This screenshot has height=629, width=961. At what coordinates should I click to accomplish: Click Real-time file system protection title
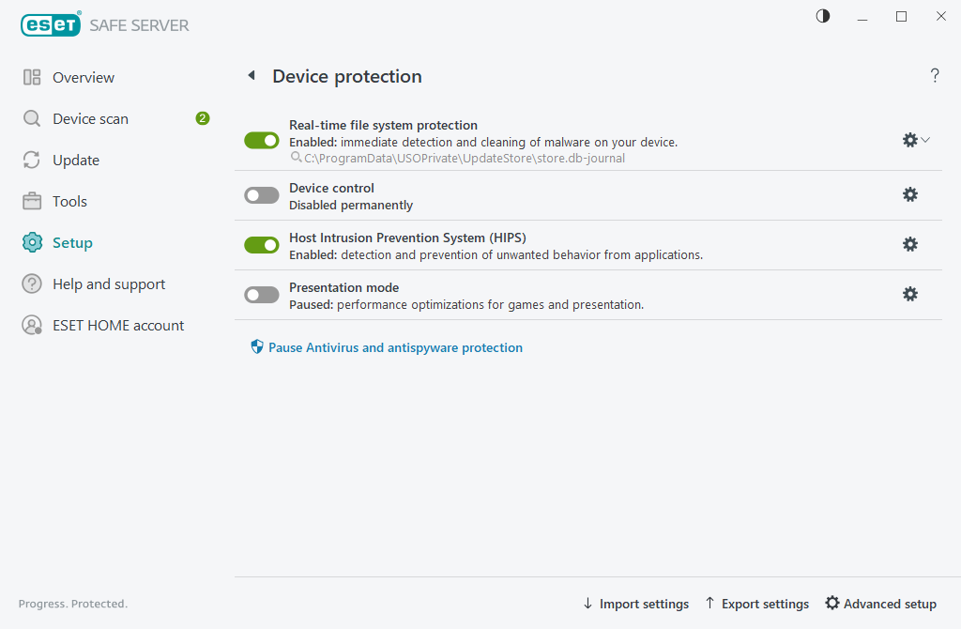point(383,125)
